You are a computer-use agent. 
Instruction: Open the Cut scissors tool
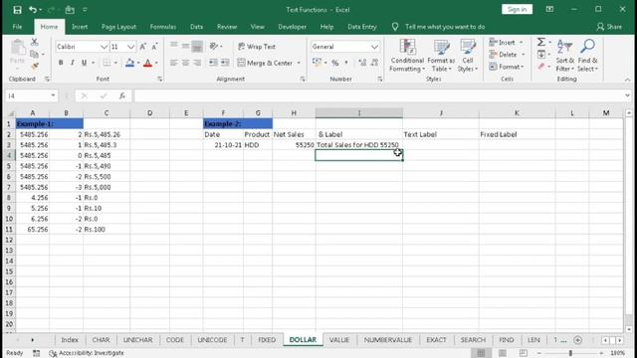(35, 42)
